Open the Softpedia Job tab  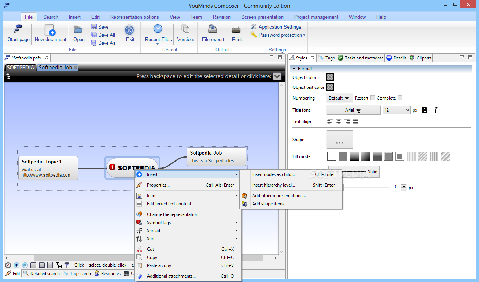coord(55,68)
